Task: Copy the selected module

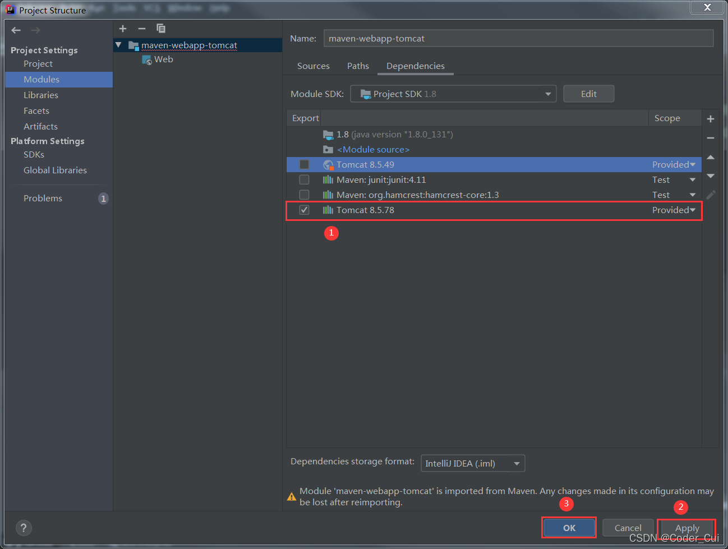Action: 161,29
